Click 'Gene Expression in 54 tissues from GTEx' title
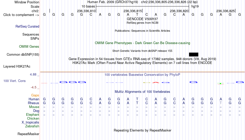245x140 pixels. click(142, 59)
